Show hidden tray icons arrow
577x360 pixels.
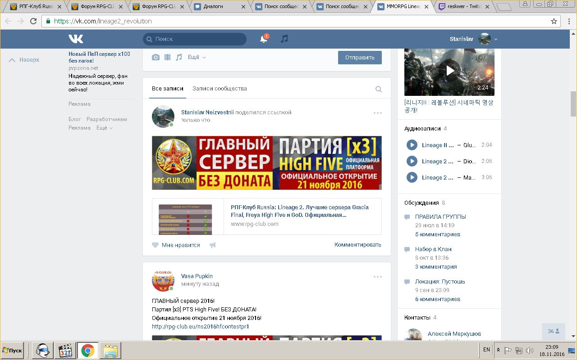tap(498, 350)
